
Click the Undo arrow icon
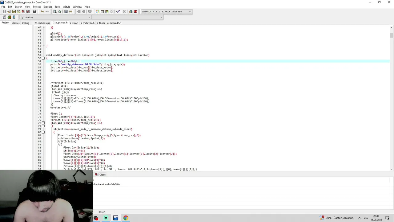pos(42,12)
